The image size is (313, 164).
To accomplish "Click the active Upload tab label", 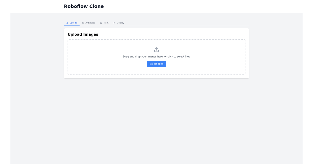I will 73,23.
